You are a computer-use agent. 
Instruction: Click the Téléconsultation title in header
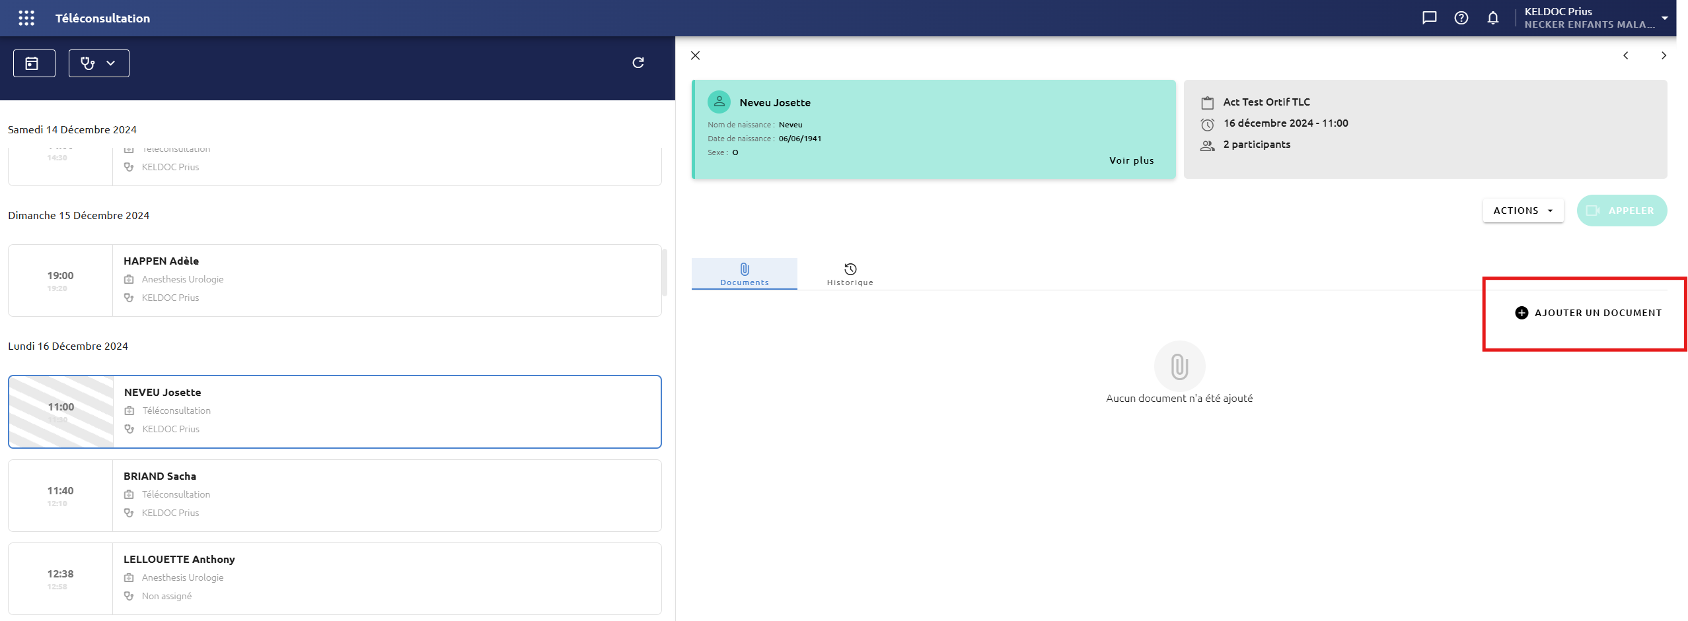tap(102, 18)
